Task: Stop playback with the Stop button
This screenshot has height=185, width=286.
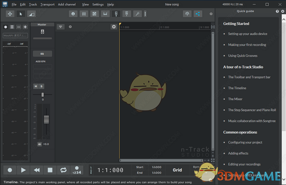Action: point(50,170)
